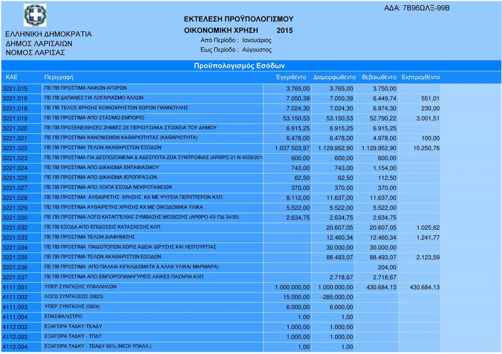502x354 pixels.
Task: Click collected amount 2.123,59
Action: pyautogui.click(x=428, y=257)
